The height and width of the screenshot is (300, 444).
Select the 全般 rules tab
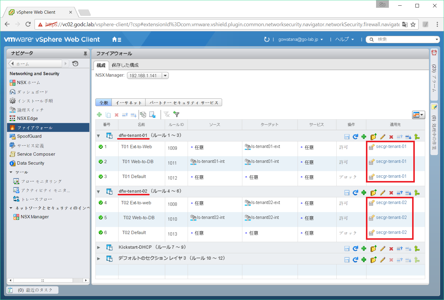click(104, 103)
